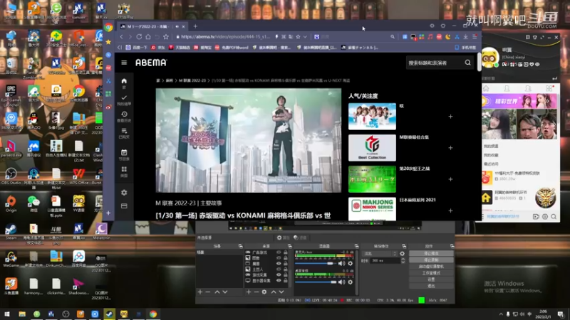Image resolution: width=570 pixels, height=320 pixels.
Task: Collapse the browser bookmarks bar arrow
Action: [120, 48]
